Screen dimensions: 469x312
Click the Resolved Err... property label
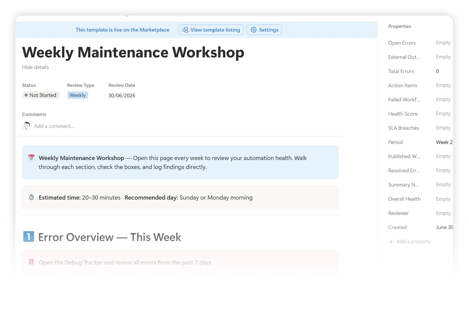pos(404,171)
